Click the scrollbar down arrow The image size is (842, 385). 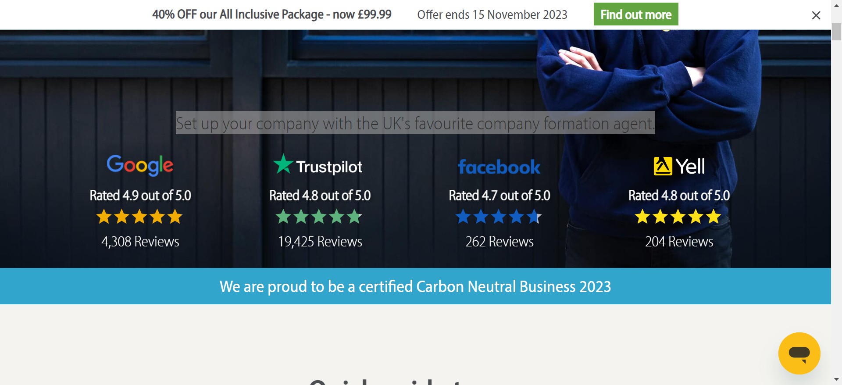[x=836, y=379]
